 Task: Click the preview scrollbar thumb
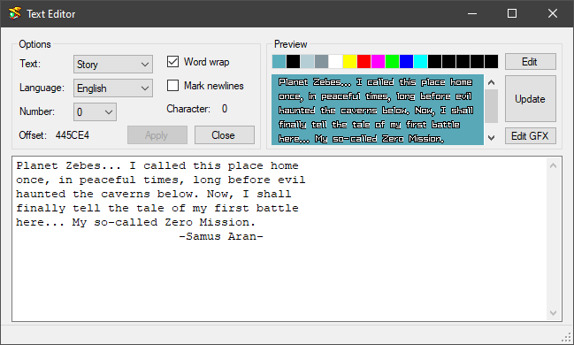tap(491, 106)
